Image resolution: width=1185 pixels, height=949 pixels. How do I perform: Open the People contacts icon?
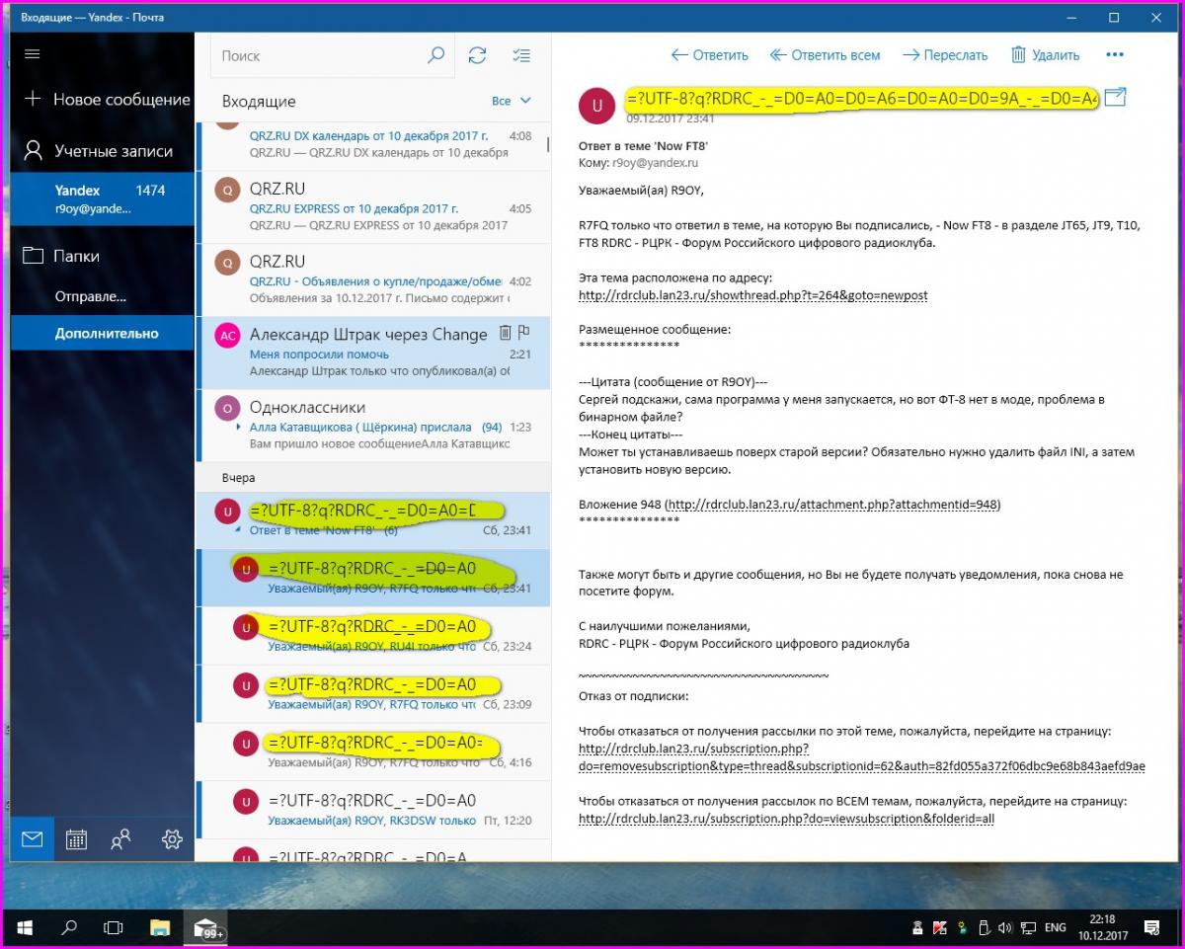click(x=121, y=839)
